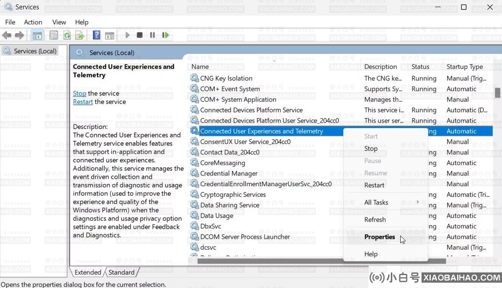Click the gear icon of Credential Manager

click(194, 173)
